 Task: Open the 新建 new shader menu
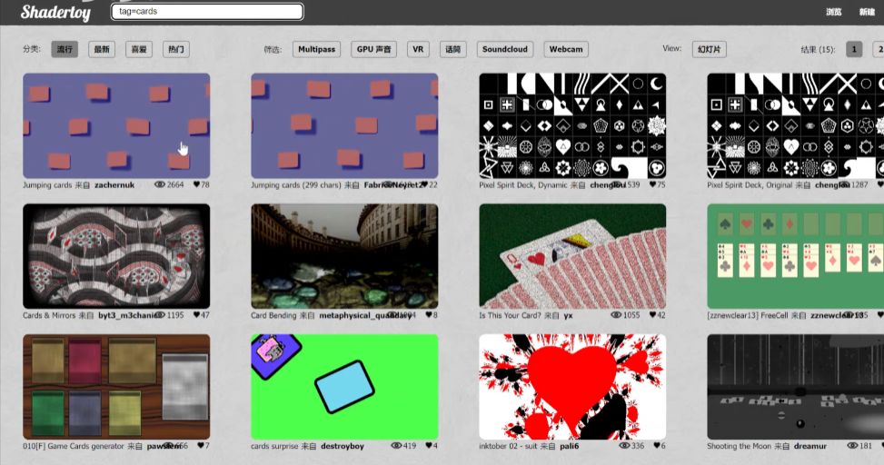[867, 12]
